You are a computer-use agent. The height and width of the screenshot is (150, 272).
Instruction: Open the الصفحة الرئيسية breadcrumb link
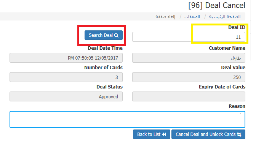[225, 17]
